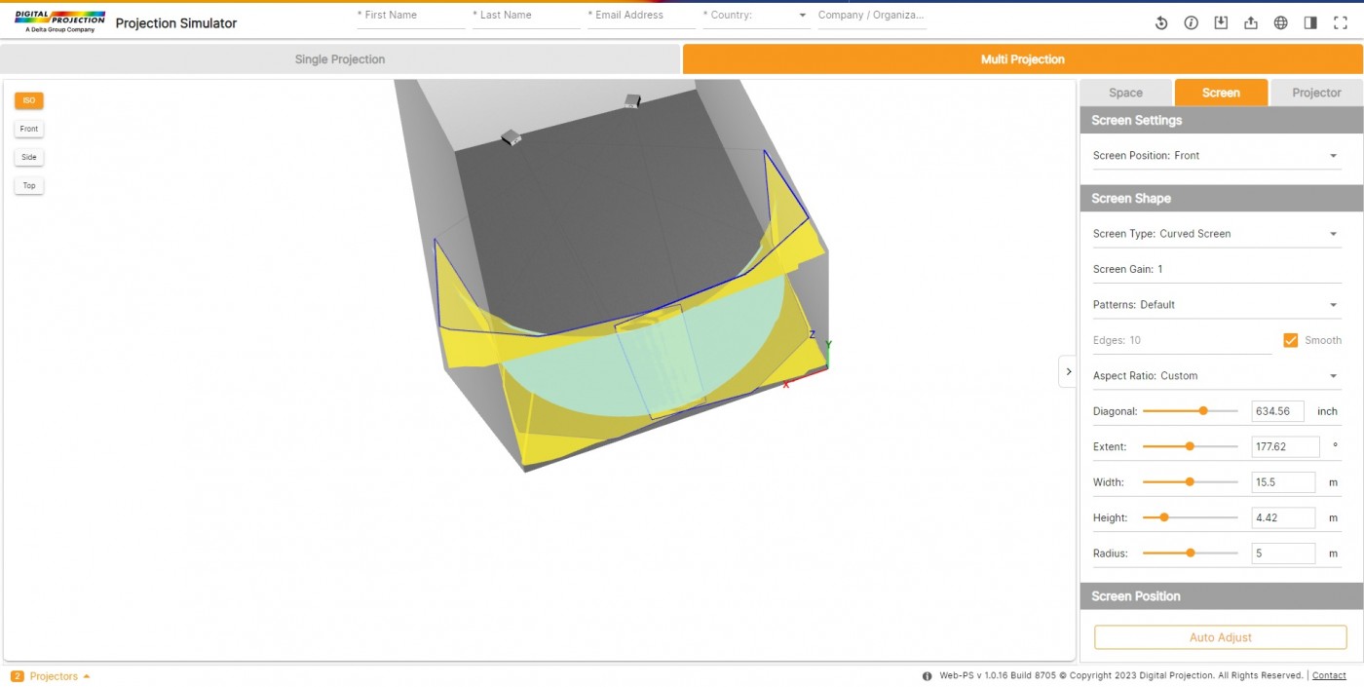
Task: Uncheck the Smooth checkbox
Action: 1291,340
